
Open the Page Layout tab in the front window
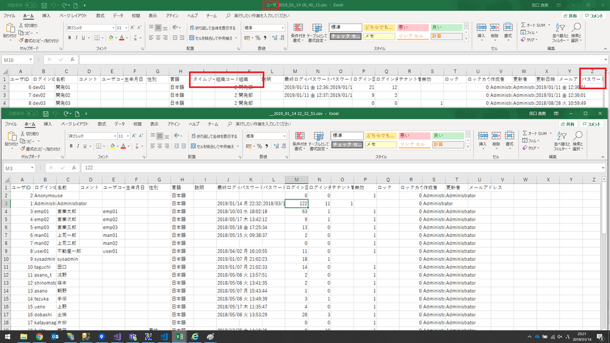(74, 124)
